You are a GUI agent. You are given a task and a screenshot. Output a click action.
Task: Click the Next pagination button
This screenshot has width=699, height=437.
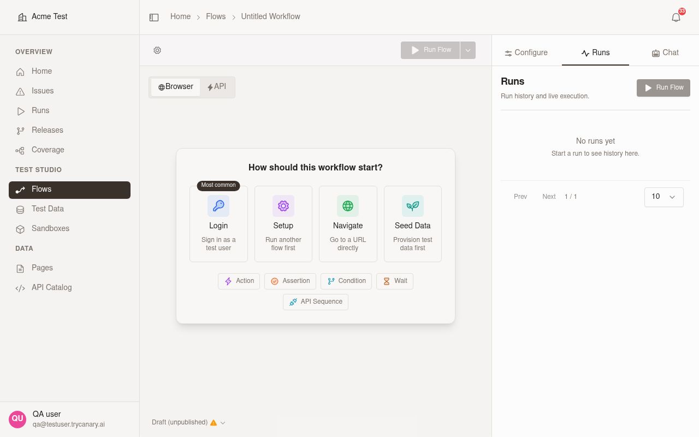tap(549, 197)
